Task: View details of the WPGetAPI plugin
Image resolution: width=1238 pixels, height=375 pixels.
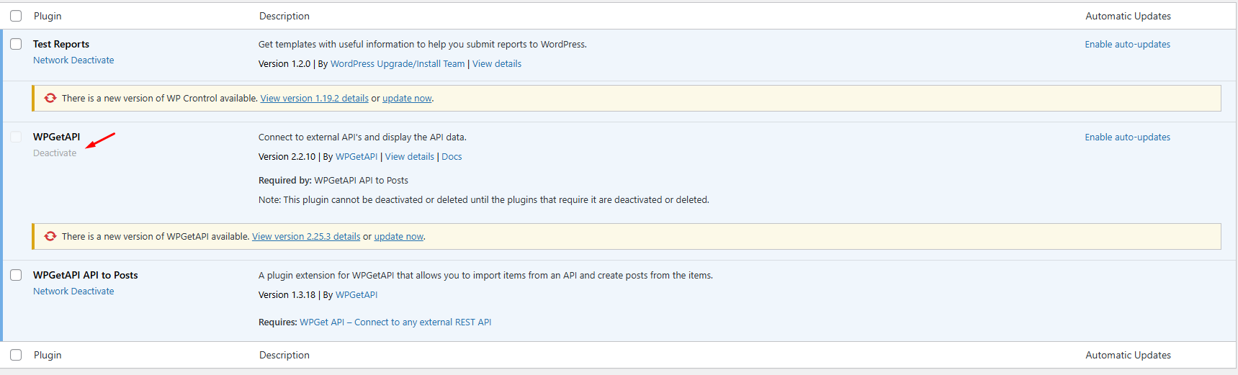Action: (x=410, y=157)
